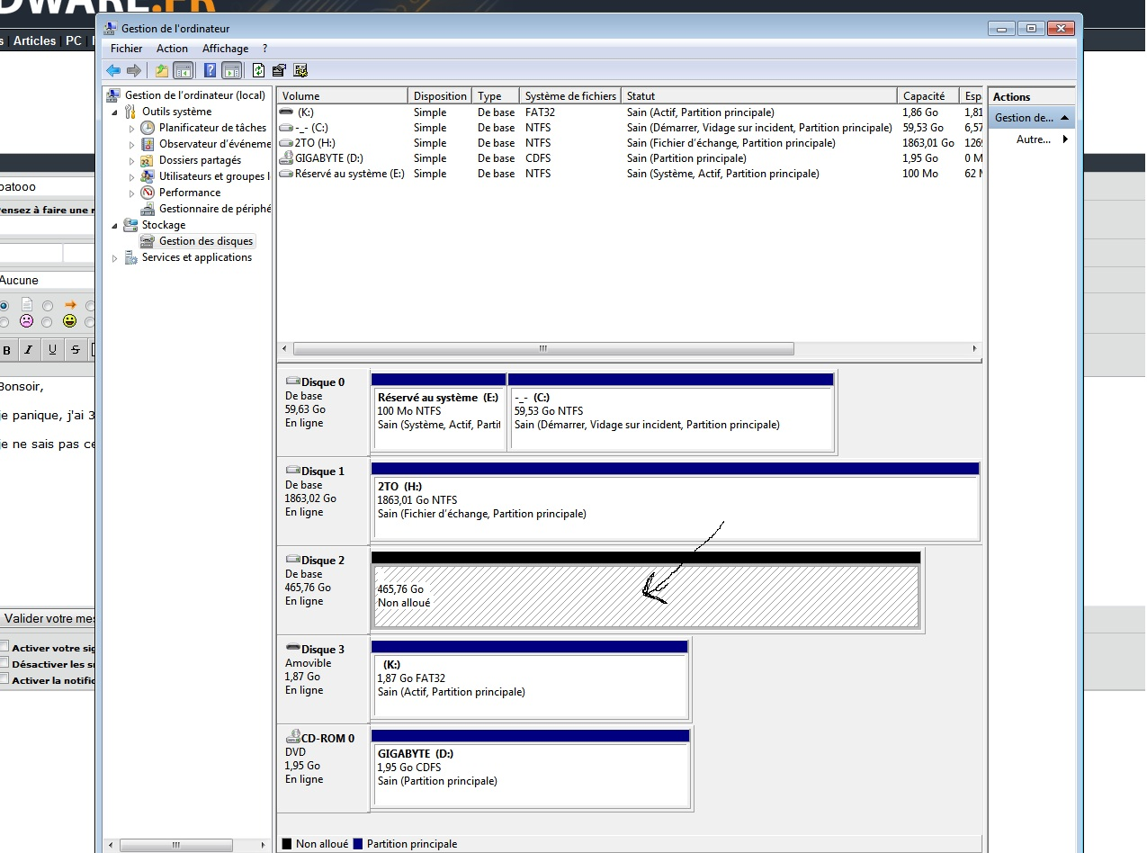The height and width of the screenshot is (853, 1147).
Task: Tick the 'Activer votre sig…' checkbox
Action: (4, 647)
